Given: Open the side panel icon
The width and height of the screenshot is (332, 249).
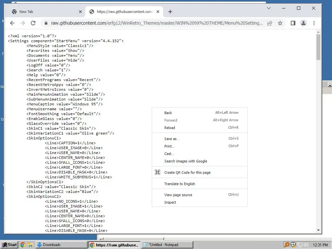Looking at the screenshot, I should click(293, 23).
